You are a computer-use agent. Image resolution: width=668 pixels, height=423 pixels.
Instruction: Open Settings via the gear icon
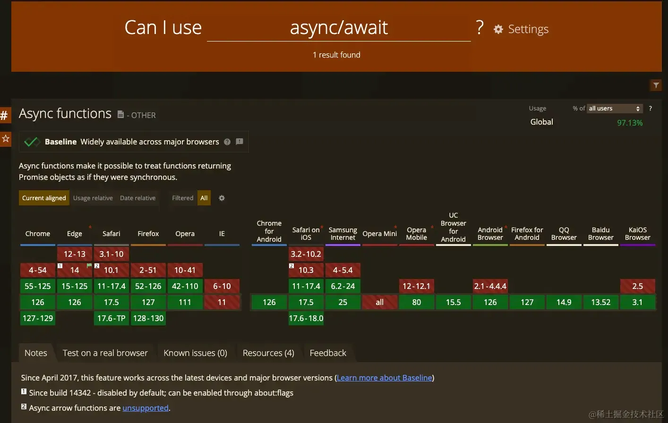(x=498, y=29)
